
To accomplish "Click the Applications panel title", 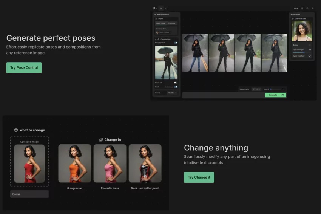I will [x=295, y=14].
